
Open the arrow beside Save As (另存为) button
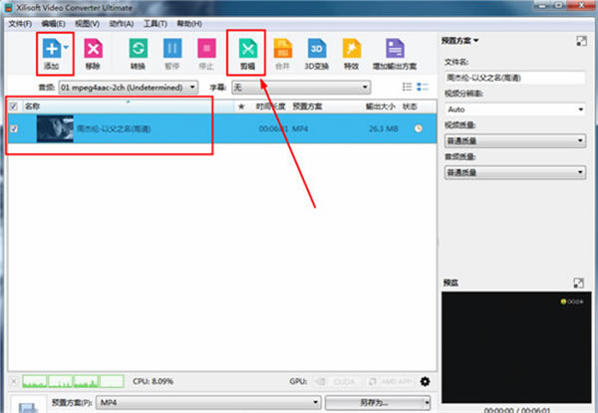(427, 402)
